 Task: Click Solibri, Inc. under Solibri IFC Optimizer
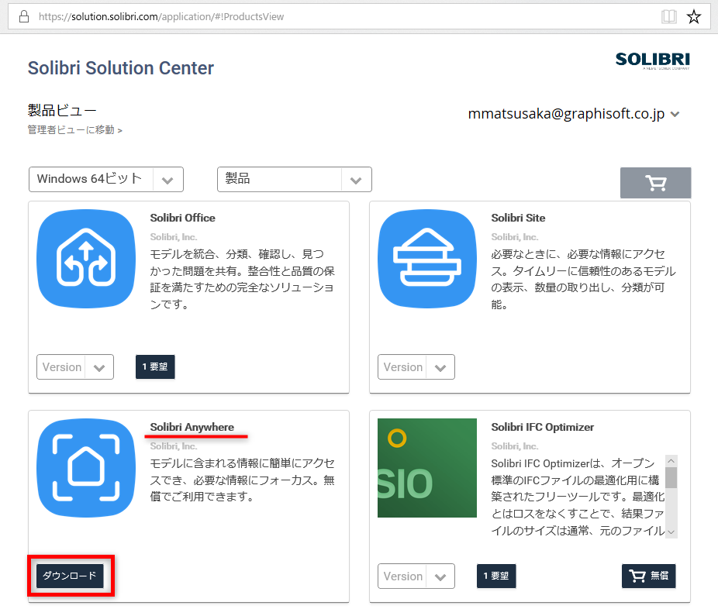pyautogui.click(x=515, y=446)
